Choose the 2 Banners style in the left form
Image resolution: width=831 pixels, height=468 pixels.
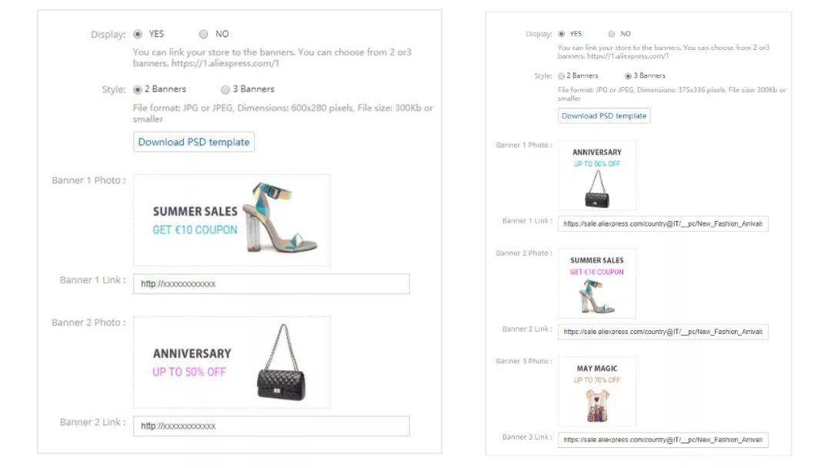point(138,89)
